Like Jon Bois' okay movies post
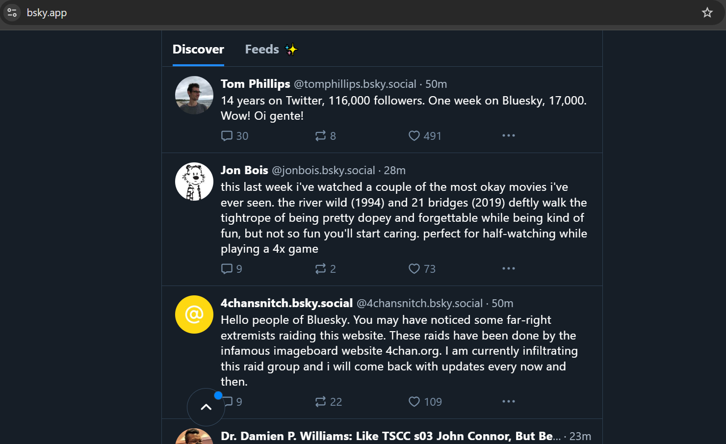The image size is (726, 444). click(415, 269)
